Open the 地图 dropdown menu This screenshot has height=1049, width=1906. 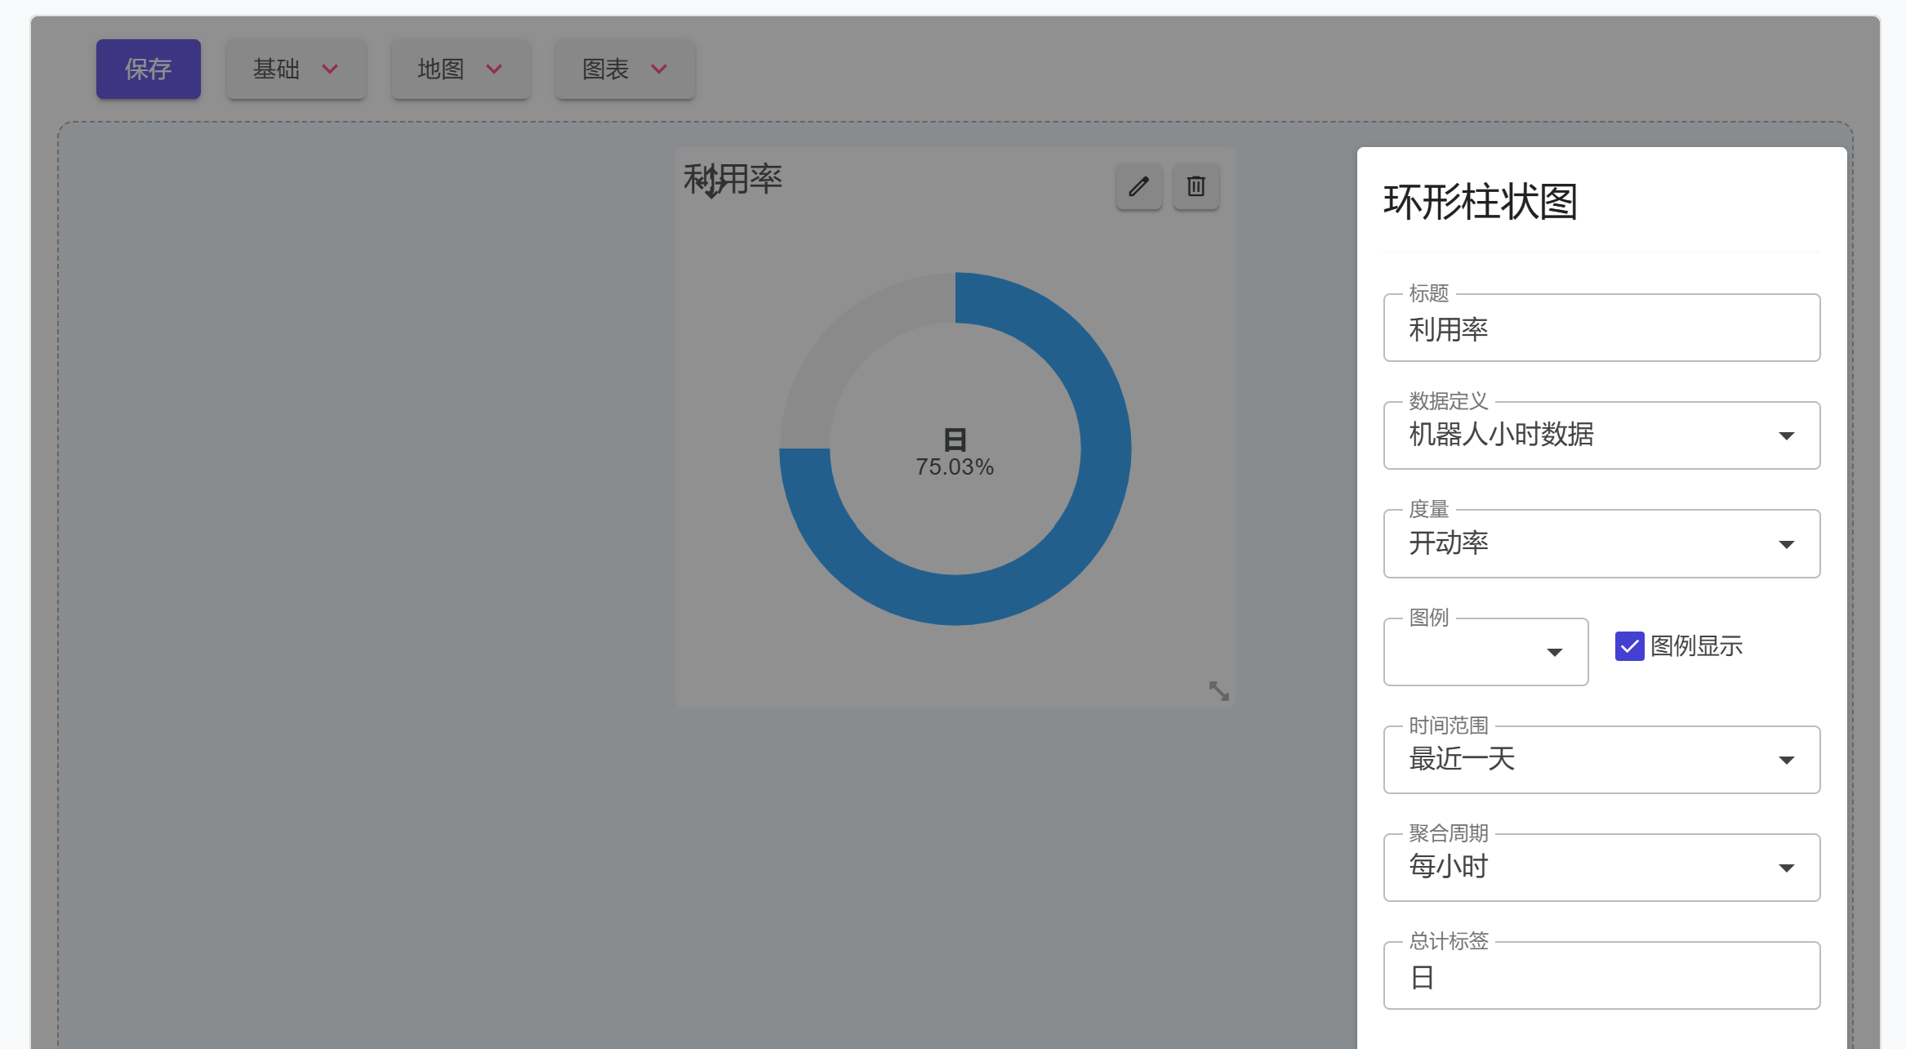point(461,69)
